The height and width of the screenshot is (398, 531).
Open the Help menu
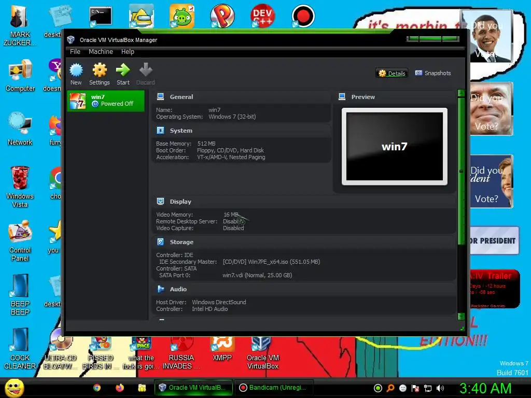coord(128,51)
